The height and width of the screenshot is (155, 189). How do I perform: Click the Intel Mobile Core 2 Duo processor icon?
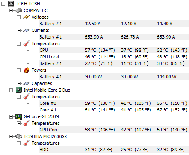pyautogui.click(x=19, y=90)
